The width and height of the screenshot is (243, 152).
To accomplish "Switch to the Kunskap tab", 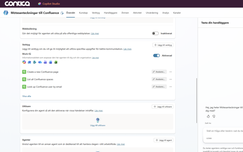I will tap(83, 13).
